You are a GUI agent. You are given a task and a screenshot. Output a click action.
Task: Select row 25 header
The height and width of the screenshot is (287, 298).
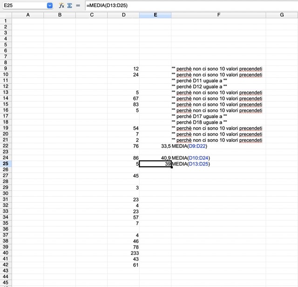(6, 164)
